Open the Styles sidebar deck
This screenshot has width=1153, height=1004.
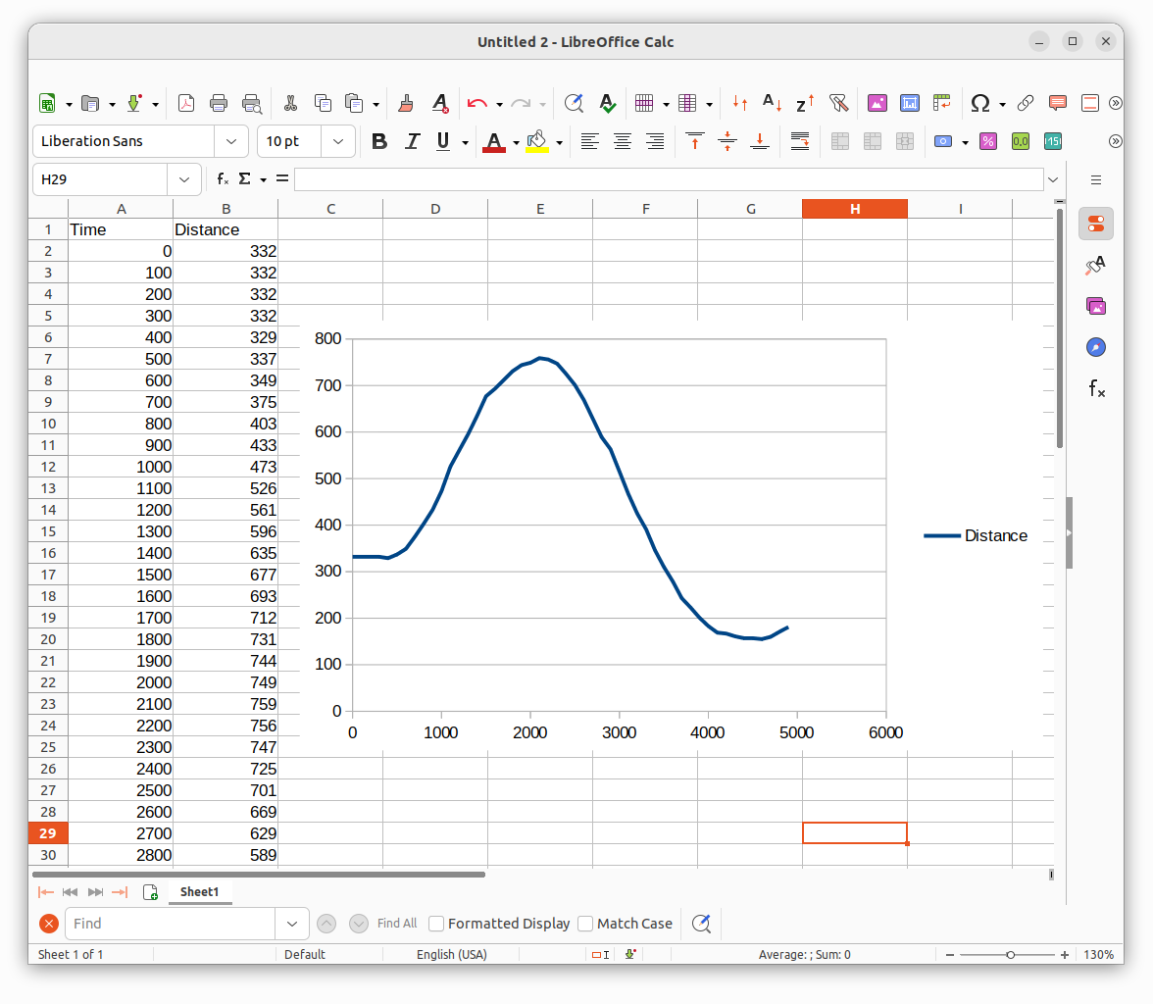point(1096,265)
